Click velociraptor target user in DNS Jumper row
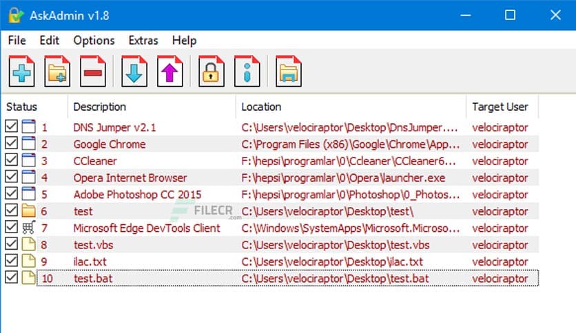 pyautogui.click(x=500, y=127)
